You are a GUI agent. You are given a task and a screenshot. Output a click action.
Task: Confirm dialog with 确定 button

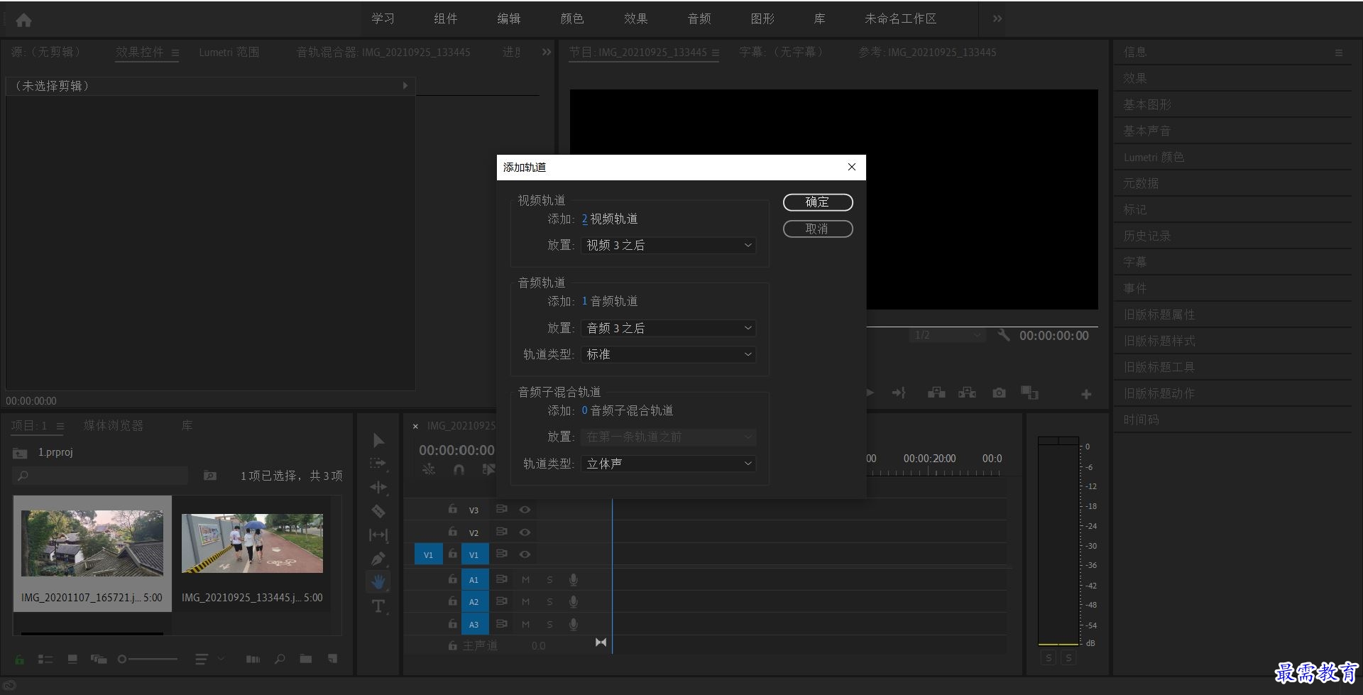(x=818, y=202)
